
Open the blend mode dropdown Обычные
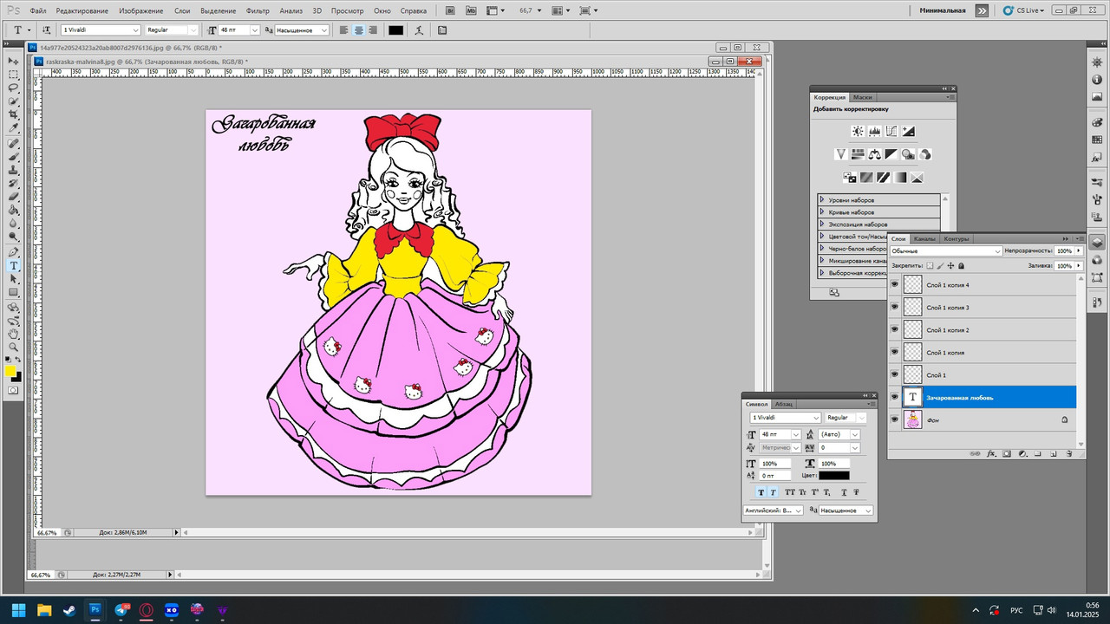(946, 251)
